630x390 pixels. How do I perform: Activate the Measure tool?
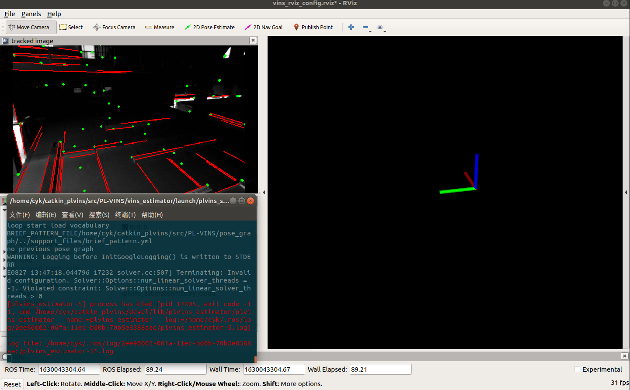pyautogui.click(x=160, y=27)
